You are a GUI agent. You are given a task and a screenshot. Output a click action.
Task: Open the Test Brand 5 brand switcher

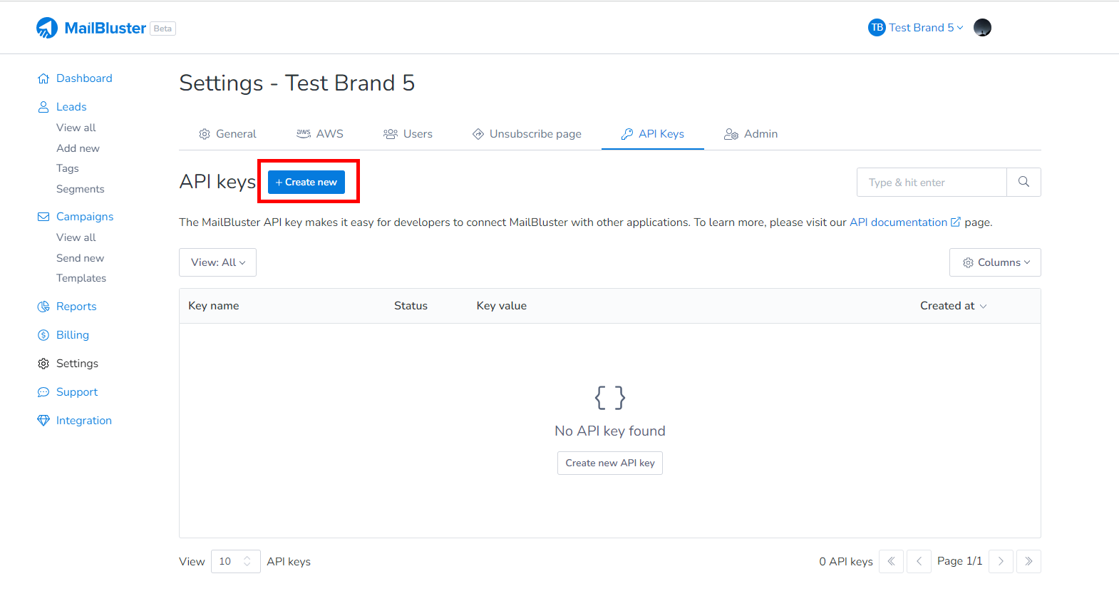point(917,28)
